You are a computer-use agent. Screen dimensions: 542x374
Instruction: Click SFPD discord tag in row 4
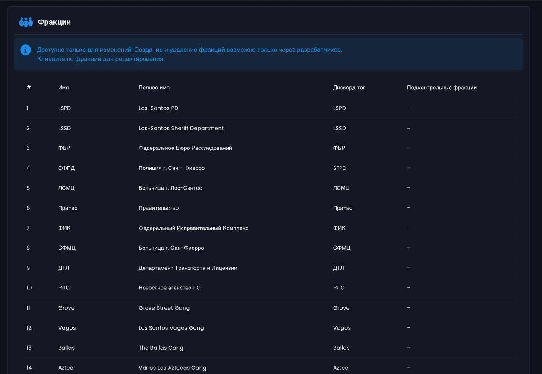pyautogui.click(x=340, y=168)
